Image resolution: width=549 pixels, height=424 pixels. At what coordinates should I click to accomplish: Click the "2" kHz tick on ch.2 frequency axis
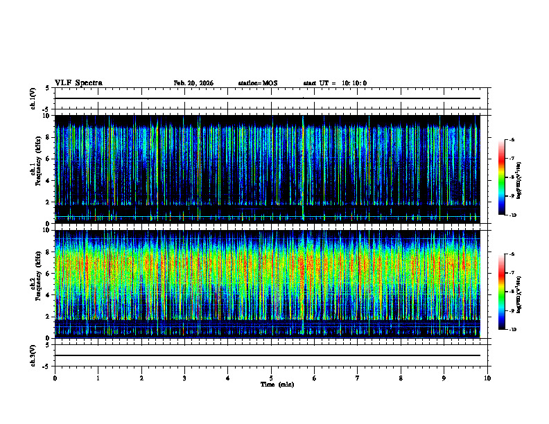pos(48,317)
